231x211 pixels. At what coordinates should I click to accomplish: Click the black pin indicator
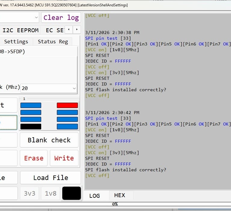coord(31,126)
